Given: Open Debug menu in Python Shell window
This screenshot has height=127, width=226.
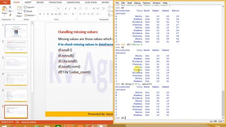Looking at the screenshot, I should [137, 3].
